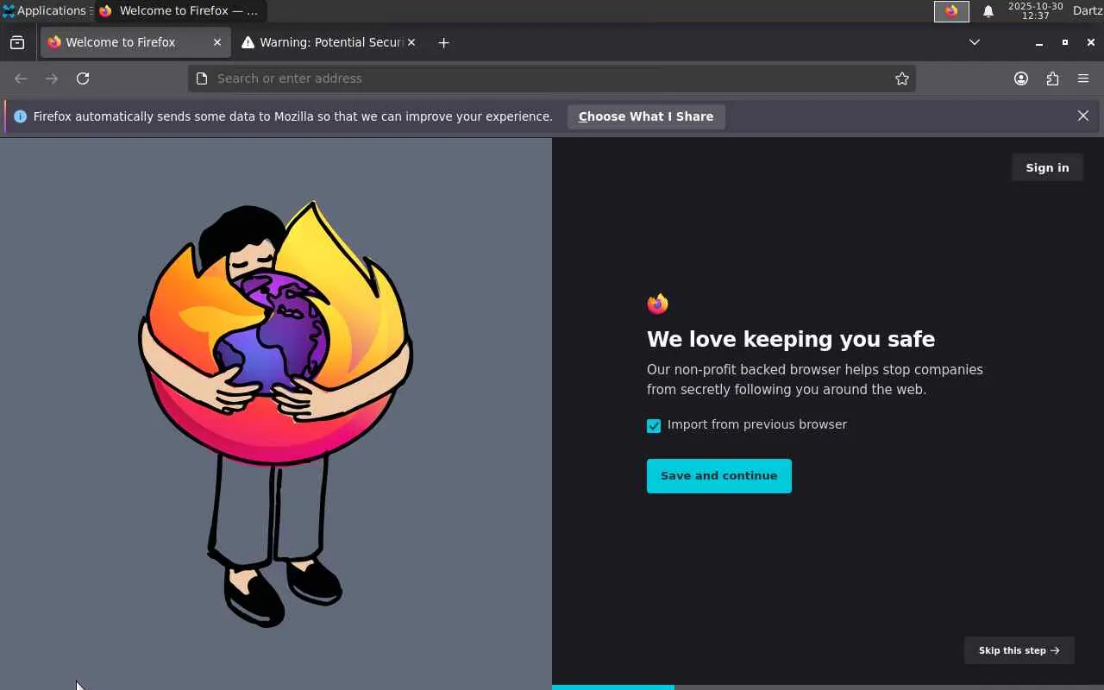Open a new tab with the plus button

(x=443, y=42)
